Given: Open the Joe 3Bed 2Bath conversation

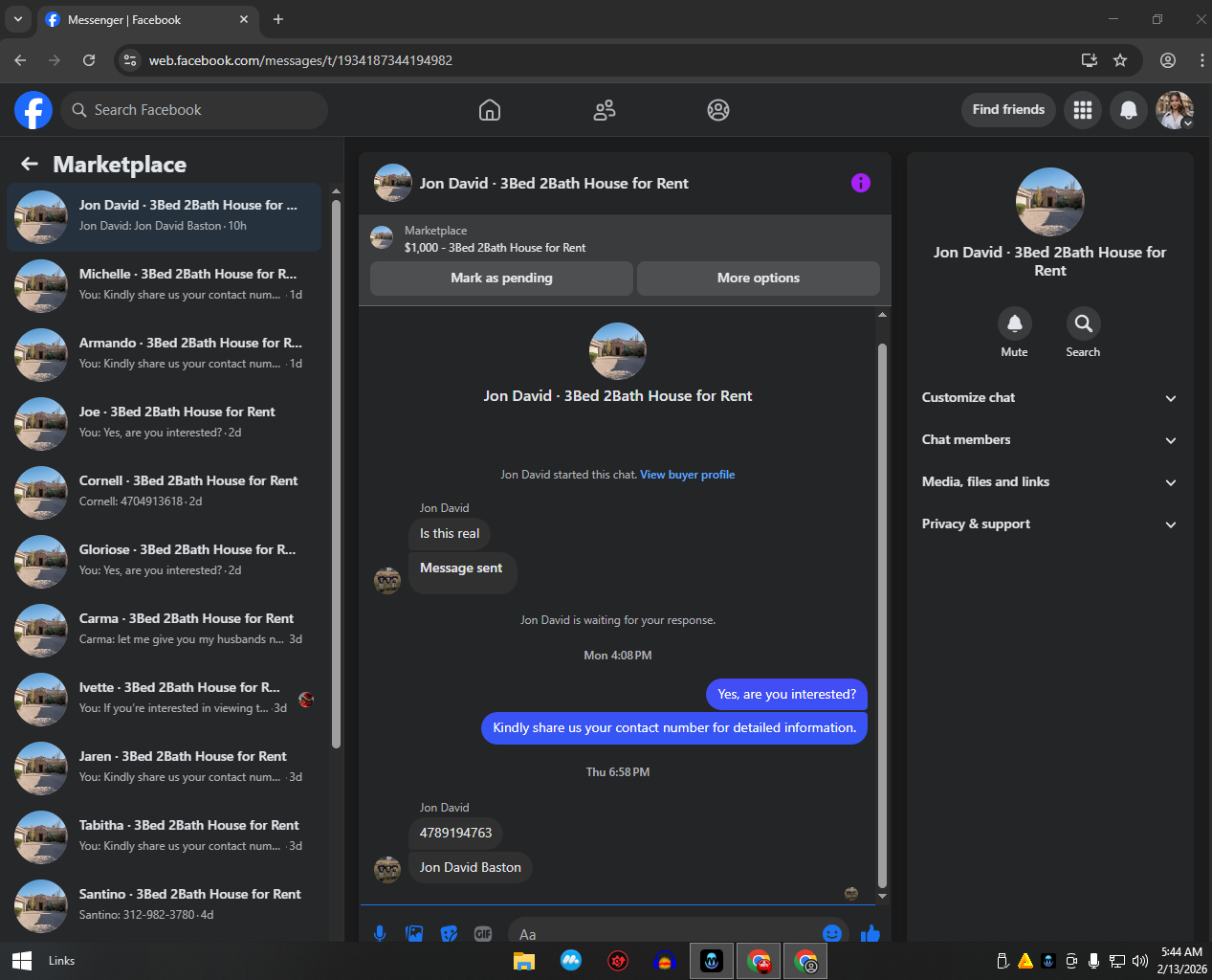Looking at the screenshot, I should point(165,423).
